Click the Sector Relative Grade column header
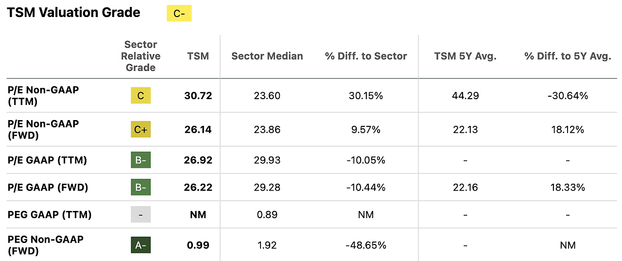This screenshot has height=261, width=622. pyautogui.click(x=140, y=56)
